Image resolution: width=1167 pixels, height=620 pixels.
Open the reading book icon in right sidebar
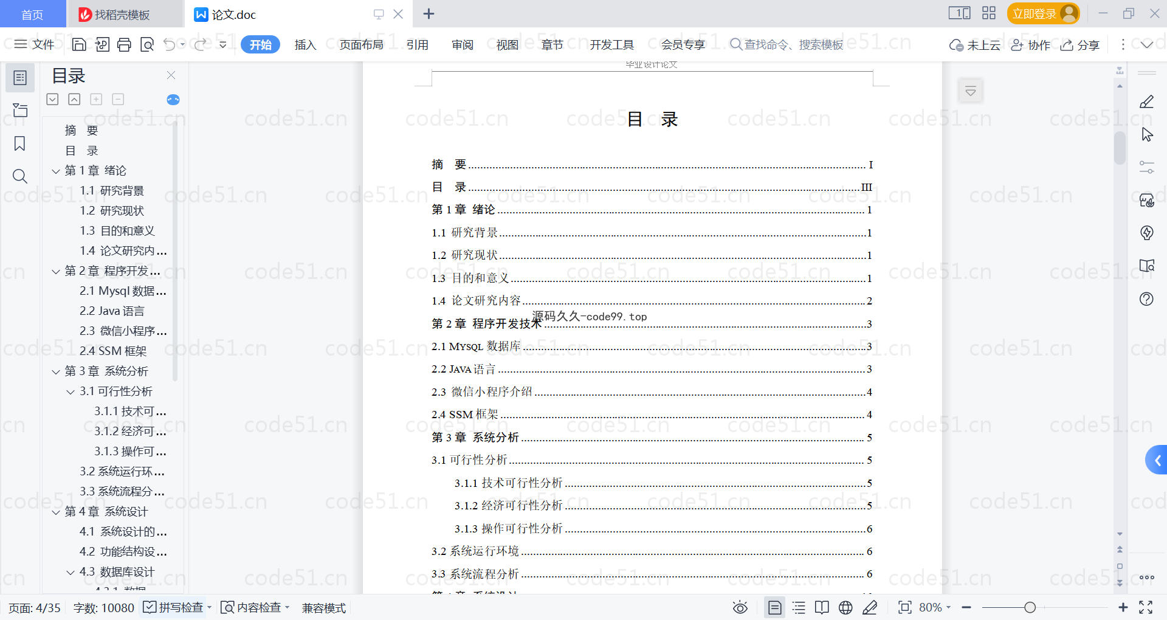coord(1146,266)
